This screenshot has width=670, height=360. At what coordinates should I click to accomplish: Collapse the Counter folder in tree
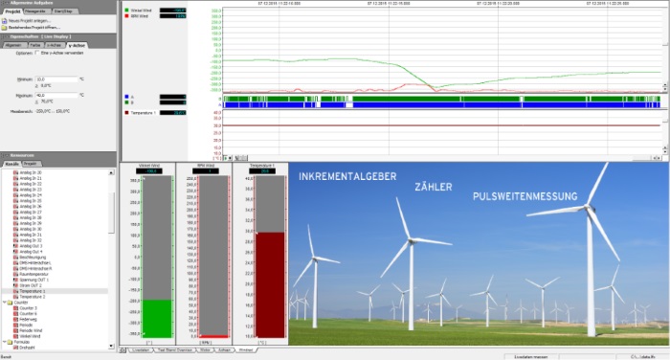coord(5,303)
